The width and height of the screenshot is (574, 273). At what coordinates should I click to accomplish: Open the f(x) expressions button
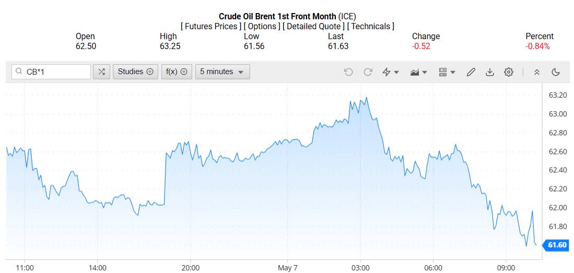[x=177, y=72]
